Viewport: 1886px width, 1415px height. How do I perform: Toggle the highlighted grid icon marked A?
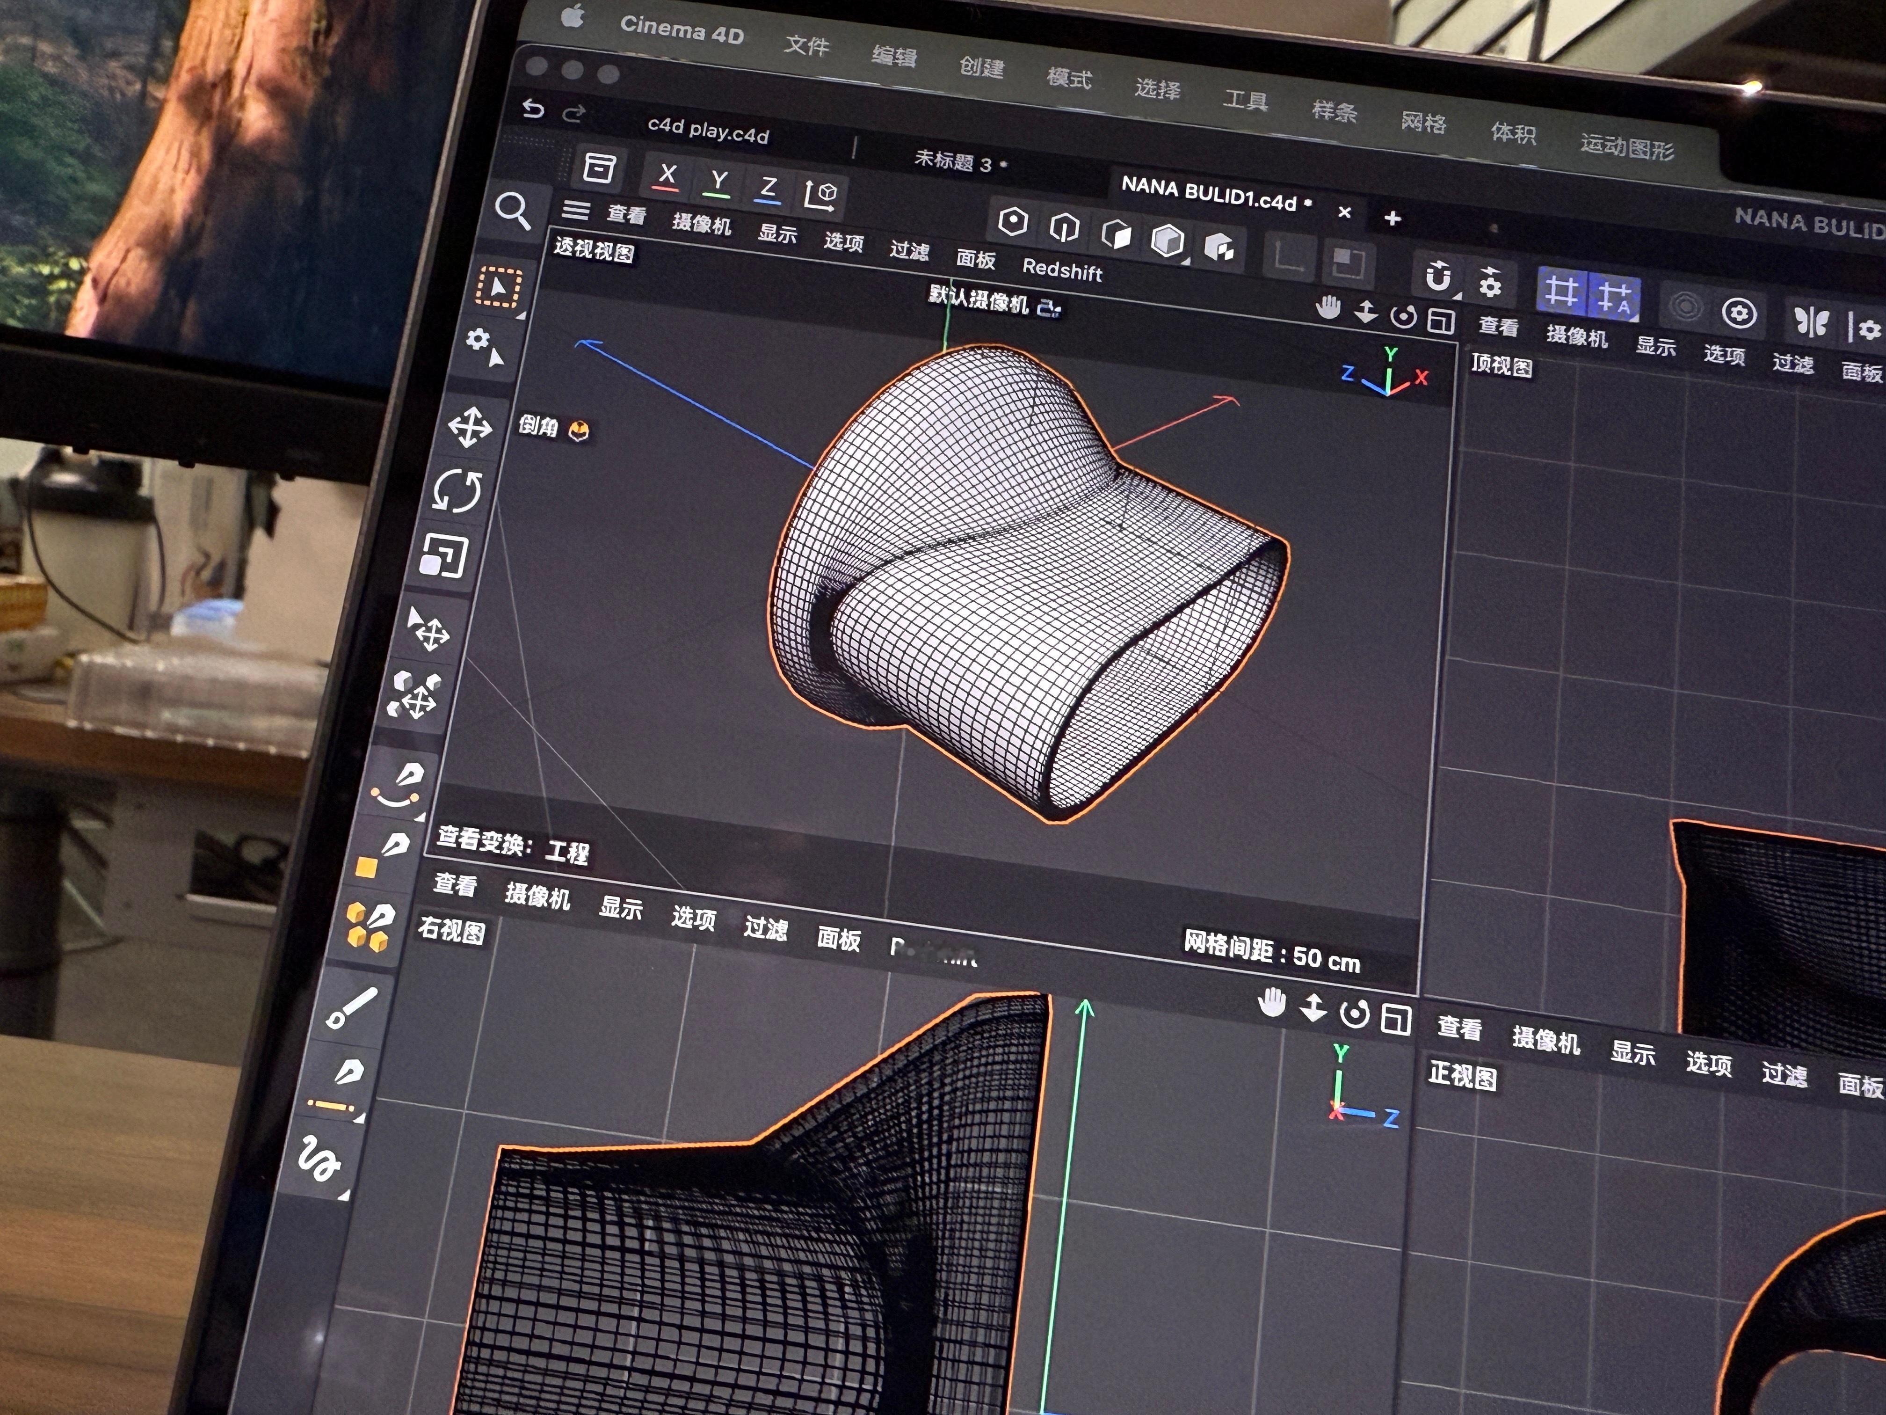(1614, 298)
